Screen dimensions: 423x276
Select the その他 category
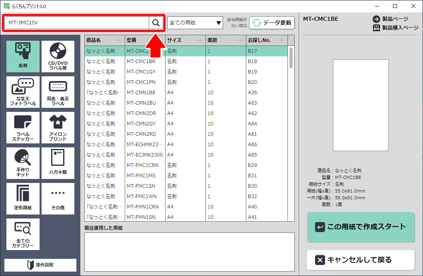pyautogui.click(x=58, y=199)
